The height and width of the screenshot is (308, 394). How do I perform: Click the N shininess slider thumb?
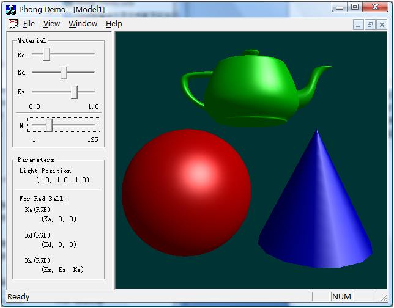[x=50, y=125]
